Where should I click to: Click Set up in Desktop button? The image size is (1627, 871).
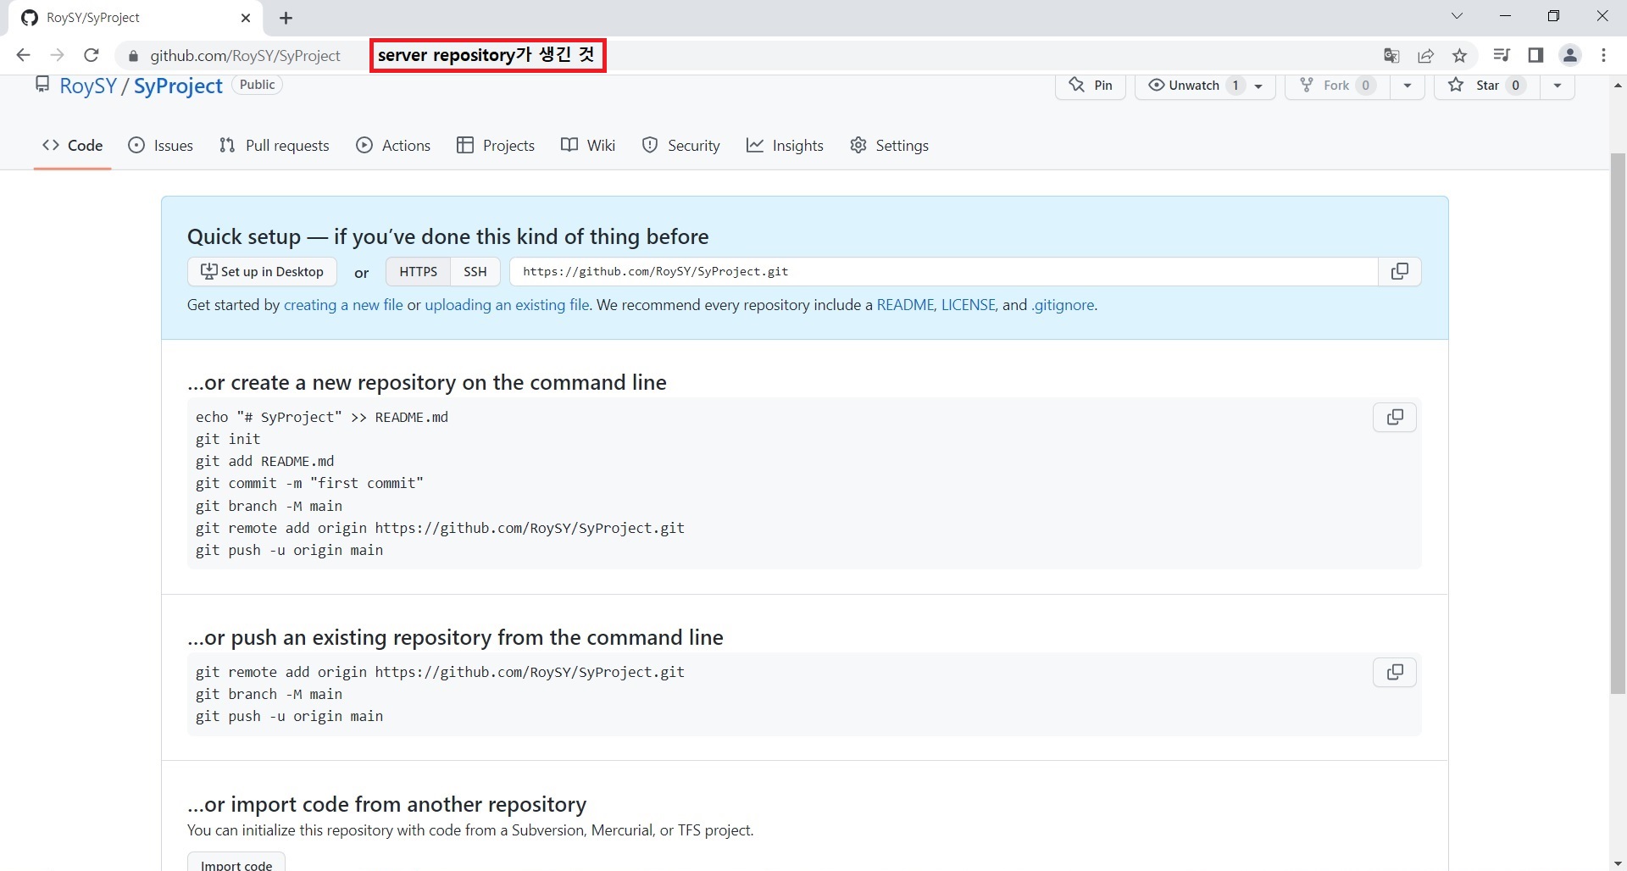coord(262,271)
